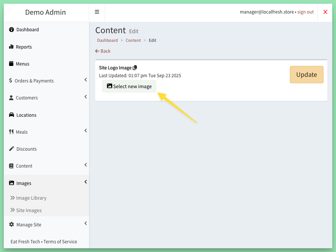This screenshot has width=336, height=252.
Task: Open the Reports menu item
Action: coord(46,47)
